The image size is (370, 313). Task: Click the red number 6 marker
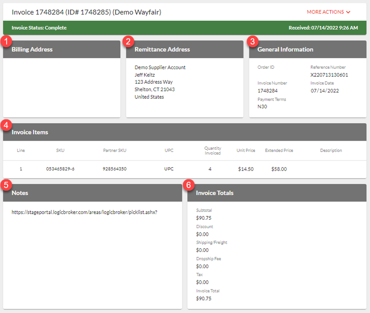coord(188,185)
